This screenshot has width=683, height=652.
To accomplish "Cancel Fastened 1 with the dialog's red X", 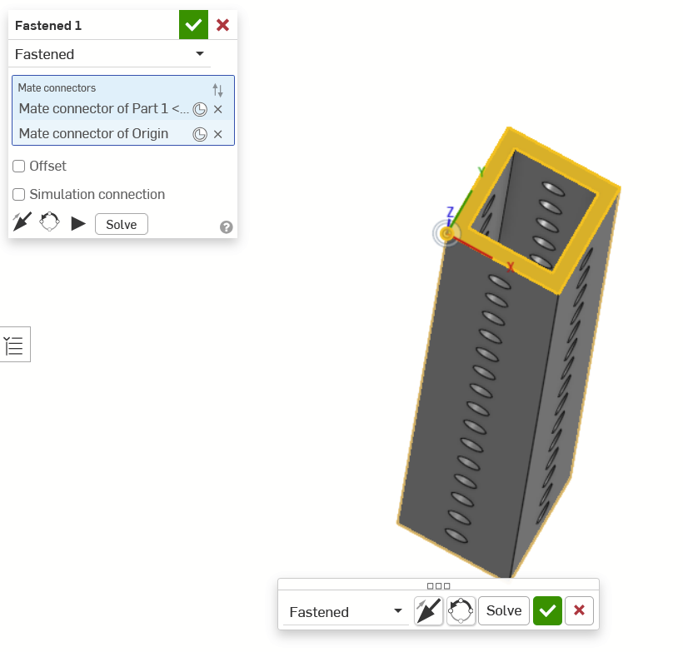I will pos(222,25).
